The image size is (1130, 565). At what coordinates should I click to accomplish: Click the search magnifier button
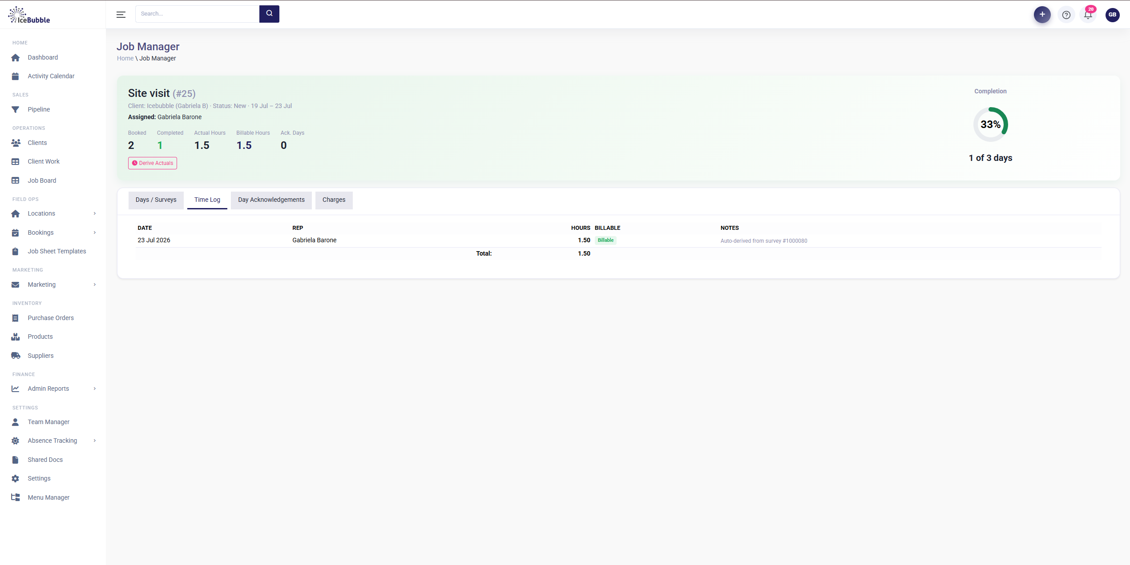pyautogui.click(x=269, y=14)
